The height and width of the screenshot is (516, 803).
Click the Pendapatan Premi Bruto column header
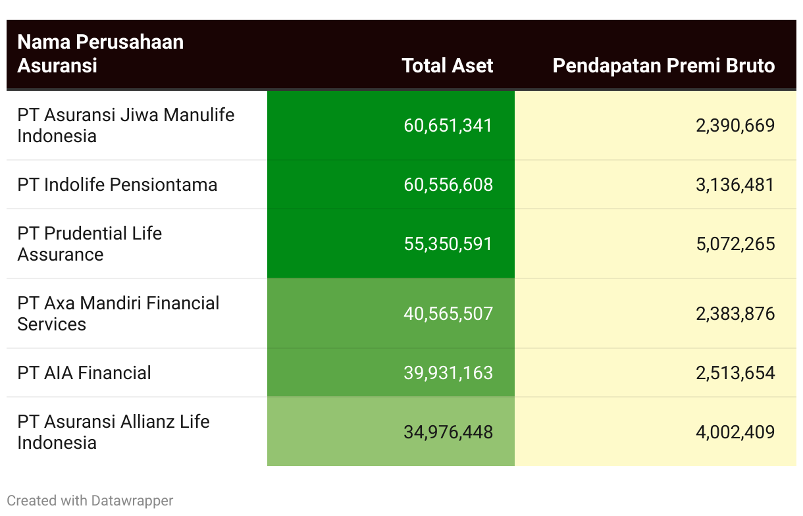663,65
